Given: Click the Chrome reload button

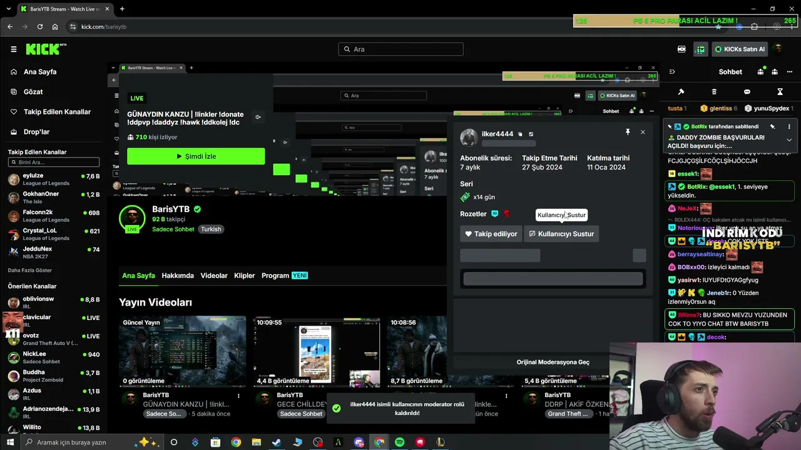Looking at the screenshot, I should point(40,27).
